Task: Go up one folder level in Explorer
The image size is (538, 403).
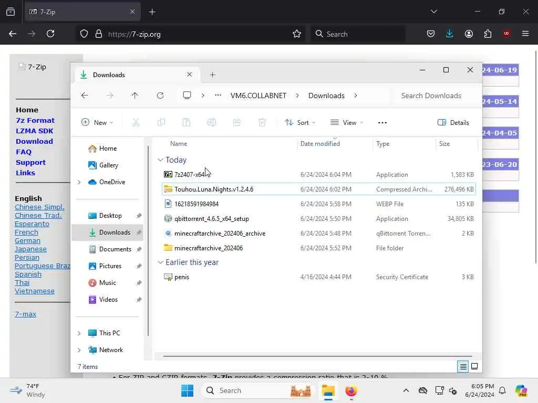Action: pos(135,96)
